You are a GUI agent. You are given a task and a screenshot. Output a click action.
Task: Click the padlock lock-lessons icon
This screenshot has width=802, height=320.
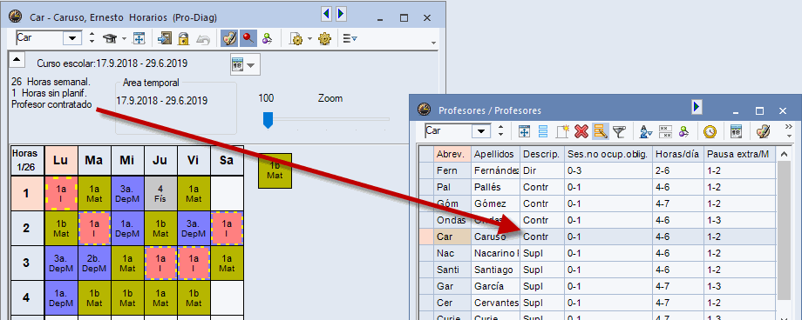(x=184, y=38)
